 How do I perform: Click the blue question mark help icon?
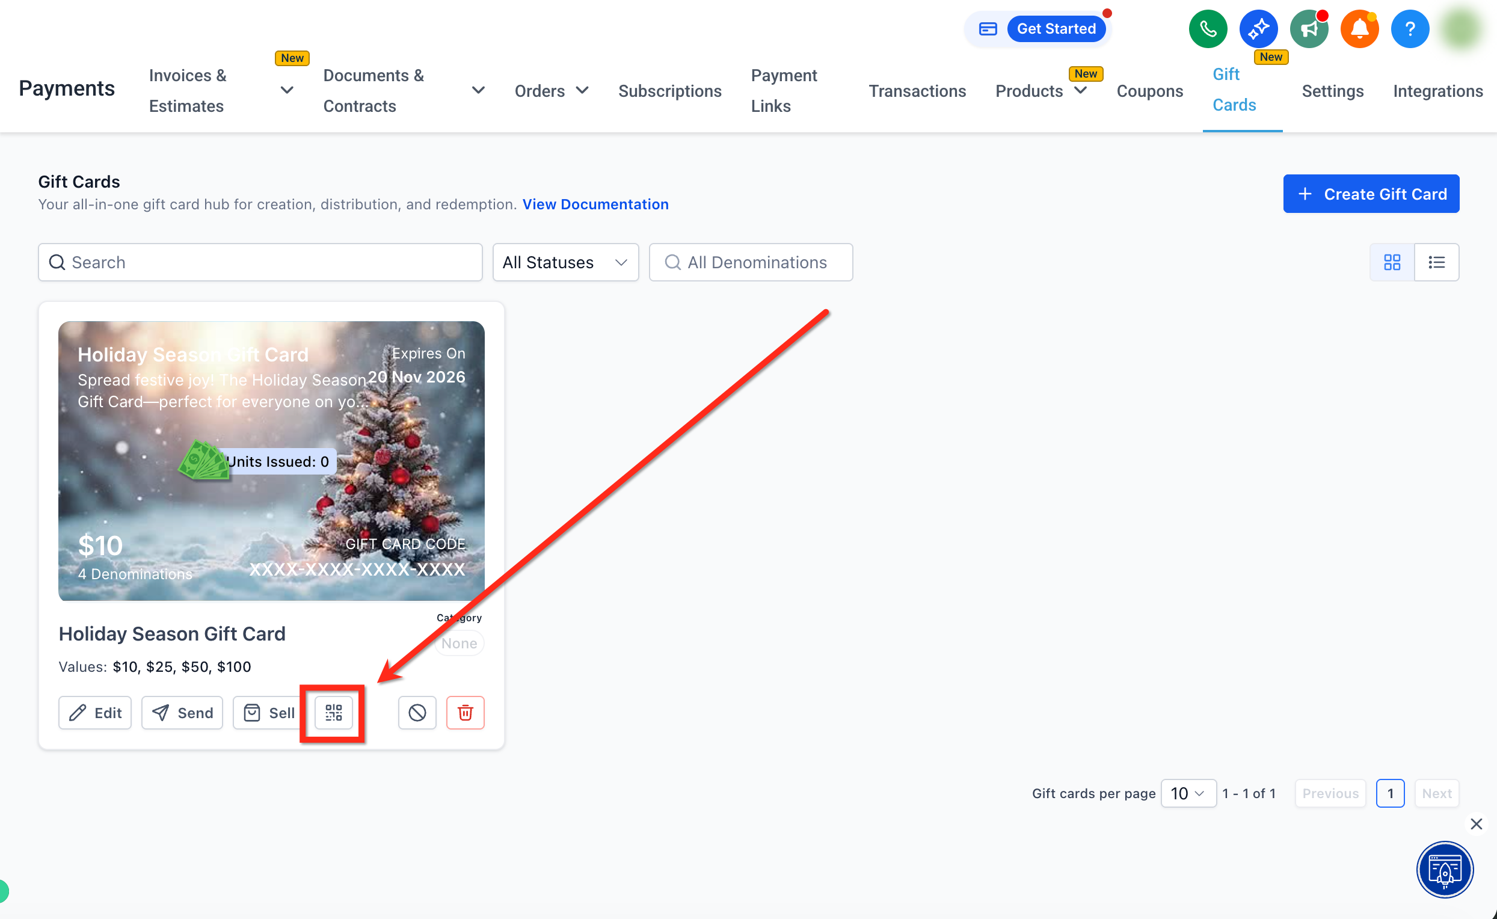click(1409, 28)
